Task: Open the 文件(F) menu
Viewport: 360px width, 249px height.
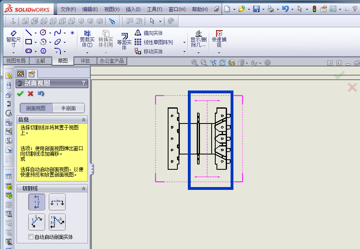Action: (68, 9)
